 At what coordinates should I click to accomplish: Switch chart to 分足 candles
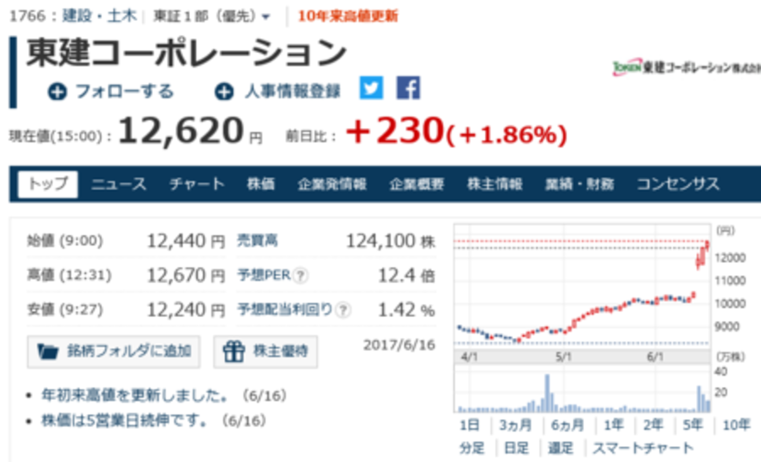(x=472, y=449)
